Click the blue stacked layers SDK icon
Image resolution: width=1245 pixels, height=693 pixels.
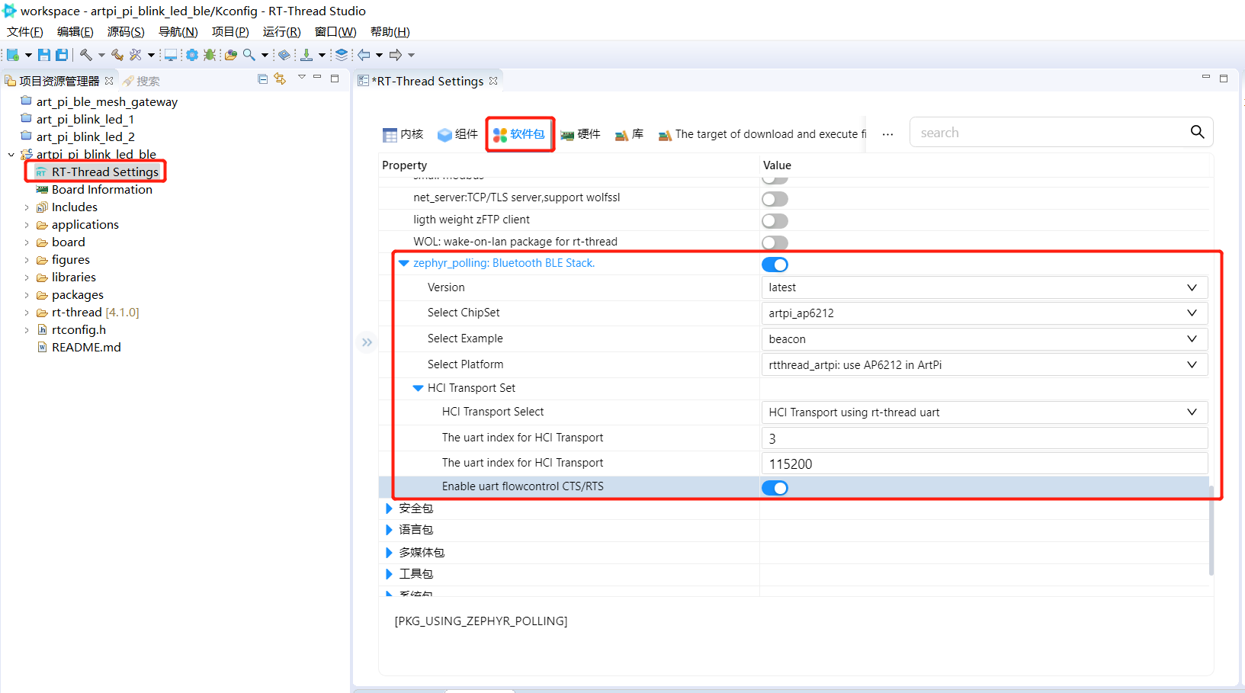[x=342, y=55]
